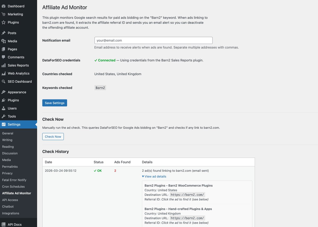The width and height of the screenshot is (318, 227).
Task: Click the Barn2 keyword tag
Action: (100, 88)
